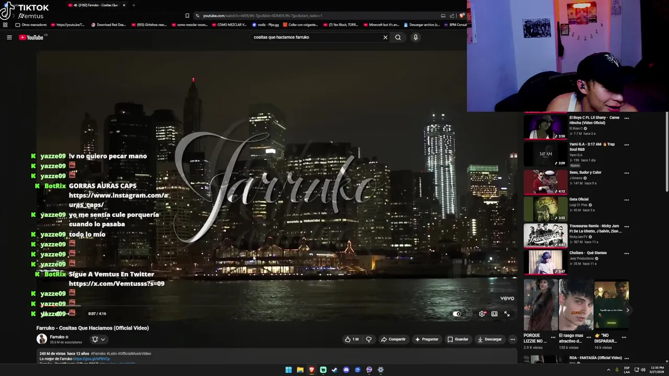This screenshot has width=669, height=376.
Task: Open ROA - FANTASÍA (Official Video) title
Action: point(595,358)
